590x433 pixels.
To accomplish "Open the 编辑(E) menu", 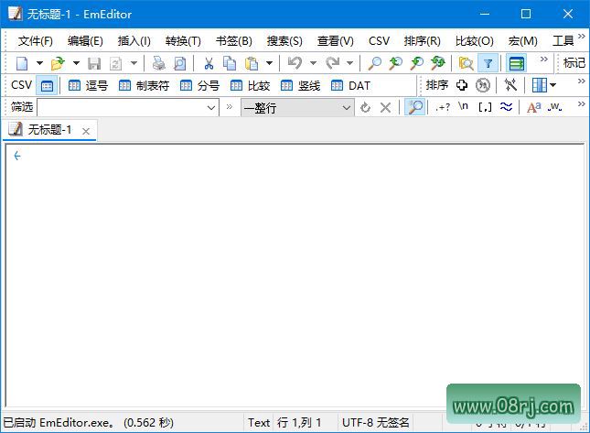I will click(x=85, y=40).
